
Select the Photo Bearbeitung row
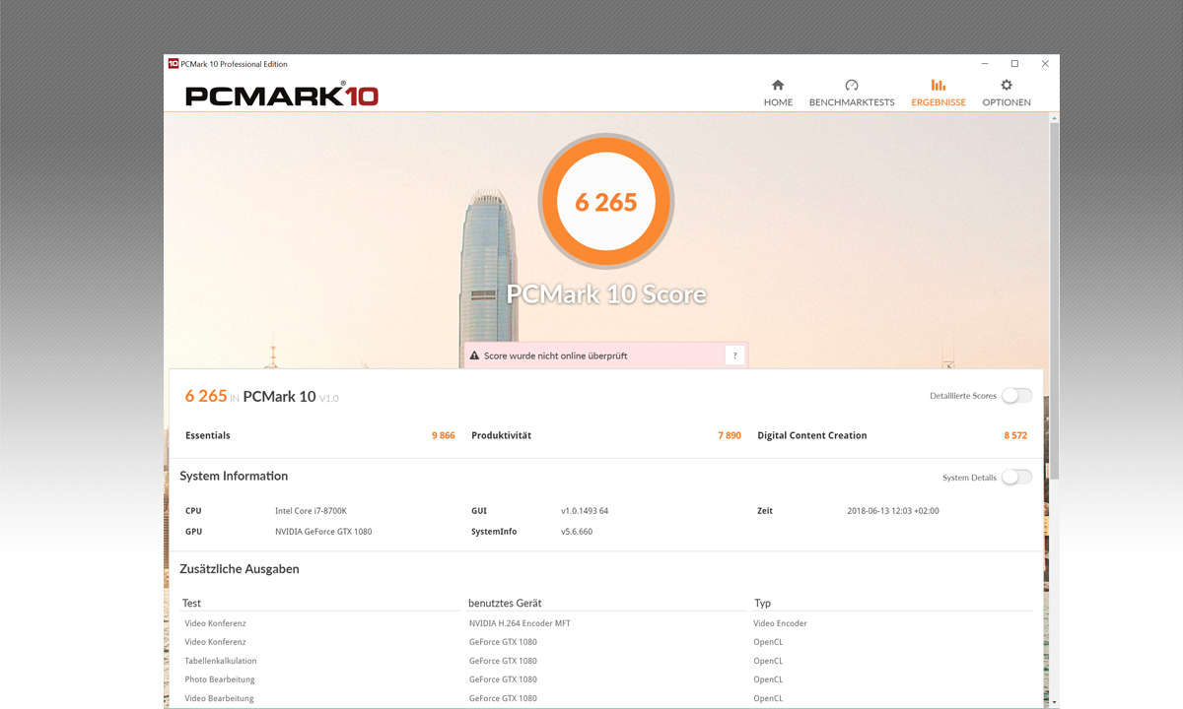click(x=606, y=679)
